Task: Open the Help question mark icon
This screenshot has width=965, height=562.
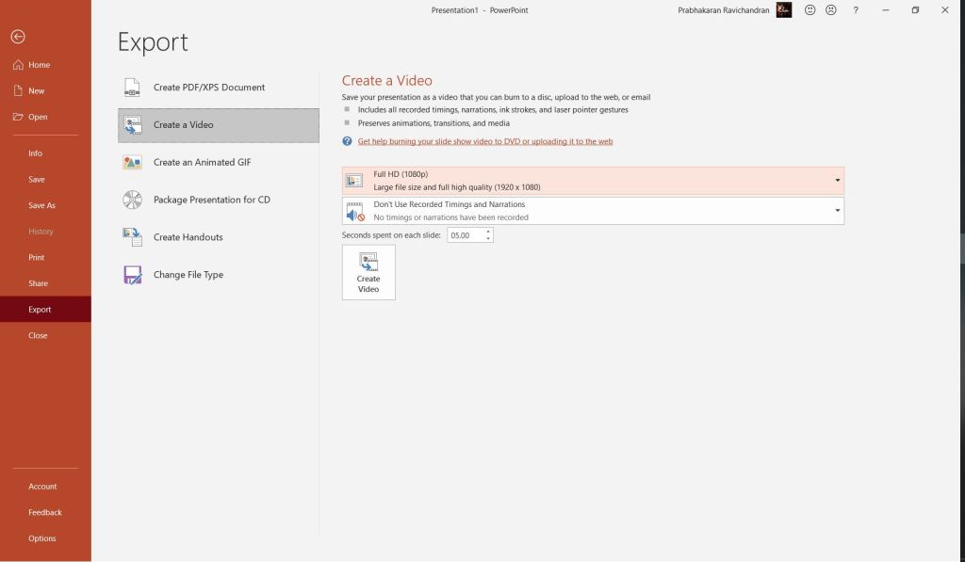Action: [856, 10]
